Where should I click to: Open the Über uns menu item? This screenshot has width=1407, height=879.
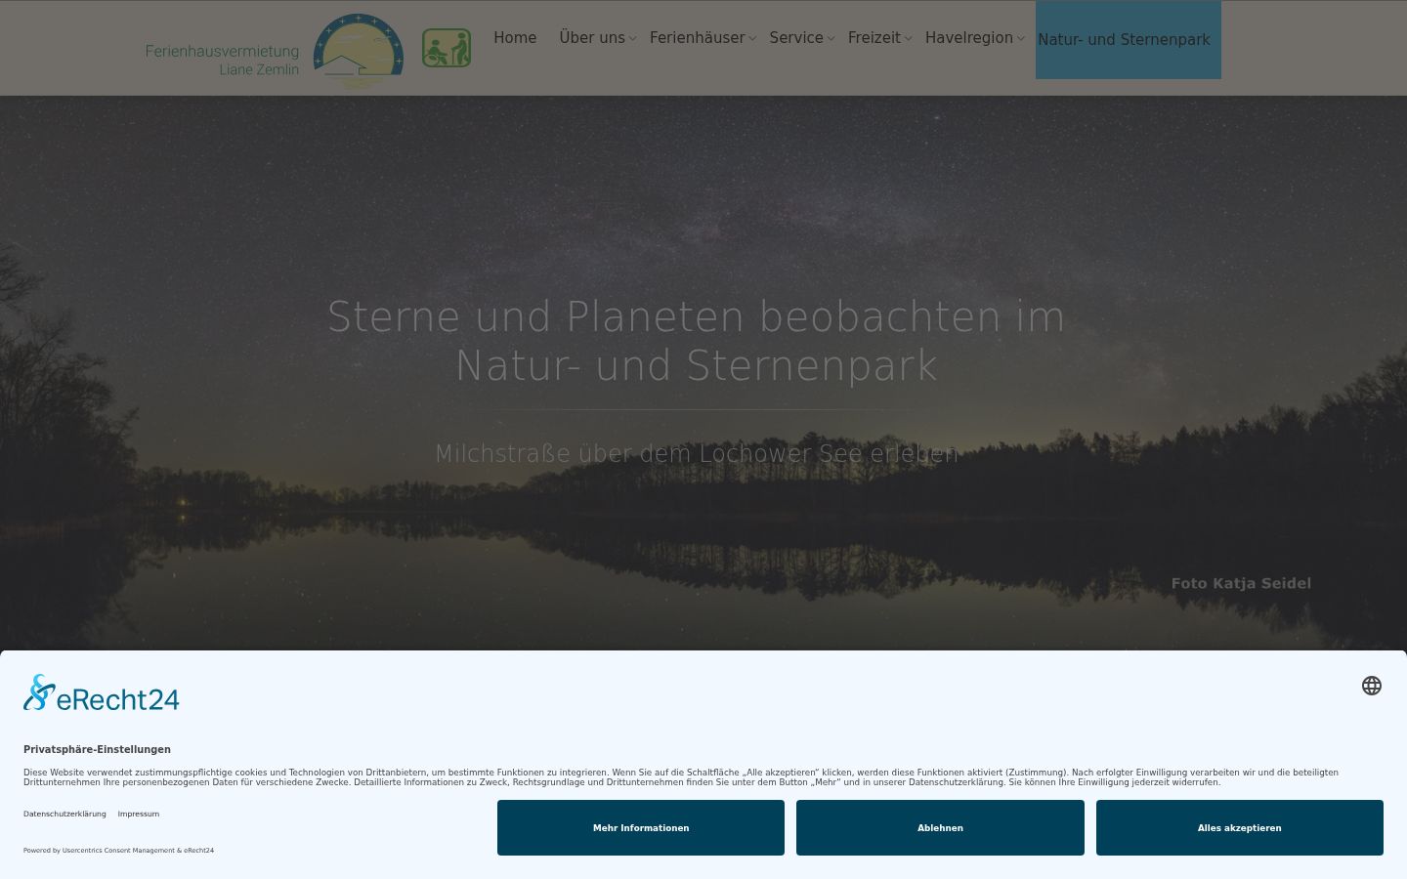592,38
